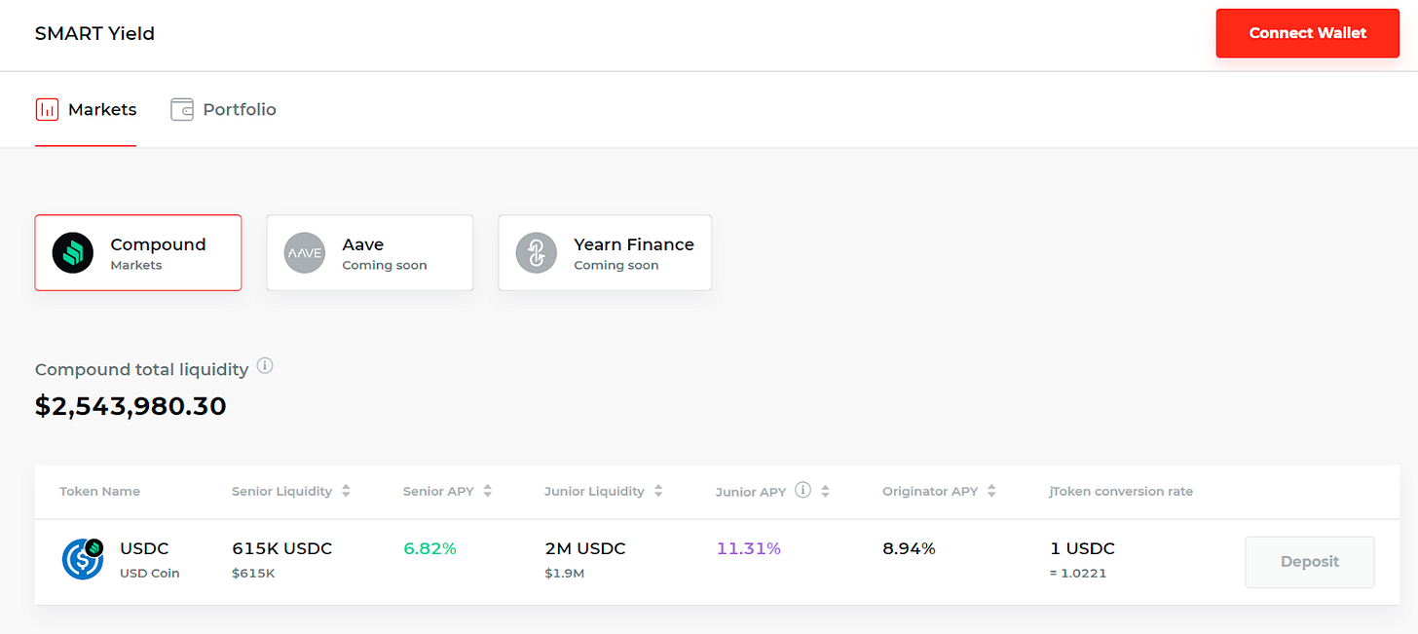Click the Originator APY header text

coord(930,491)
